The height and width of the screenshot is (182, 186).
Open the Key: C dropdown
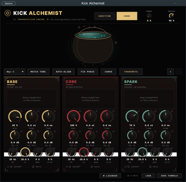click(x=15, y=72)
